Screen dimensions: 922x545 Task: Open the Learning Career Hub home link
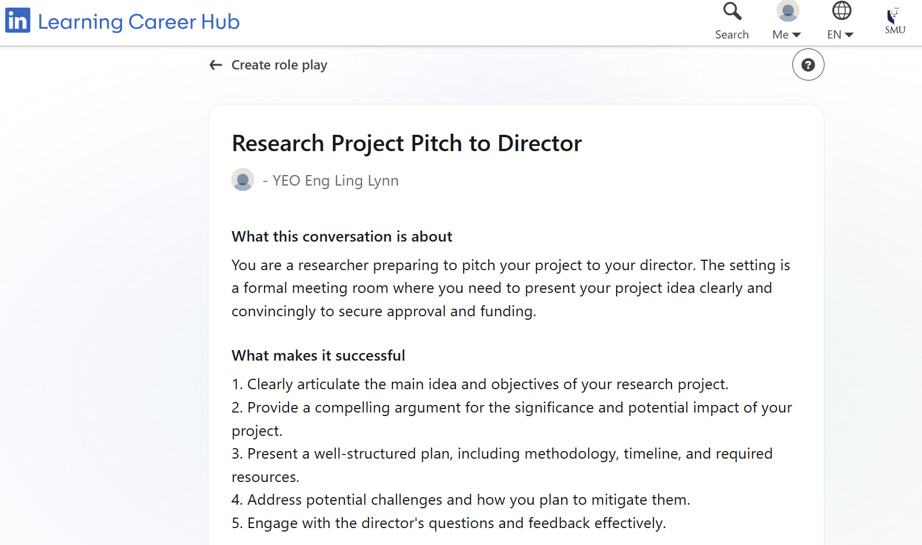click(138, 22)
